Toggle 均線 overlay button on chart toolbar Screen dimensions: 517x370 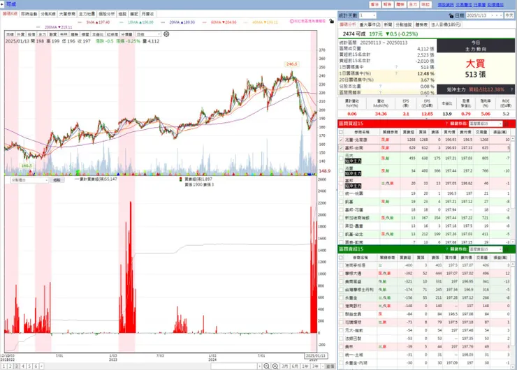(10, 34)
